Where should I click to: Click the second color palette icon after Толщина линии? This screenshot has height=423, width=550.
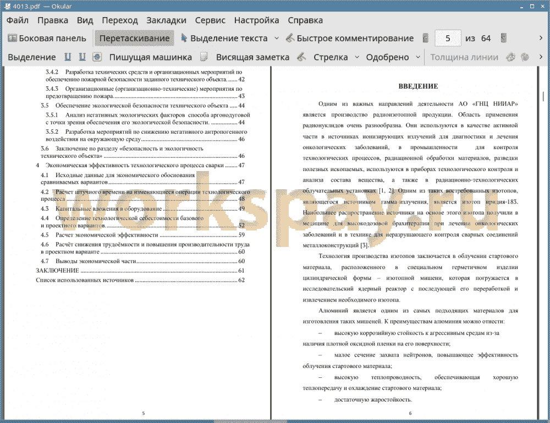(x=525, y=57)
